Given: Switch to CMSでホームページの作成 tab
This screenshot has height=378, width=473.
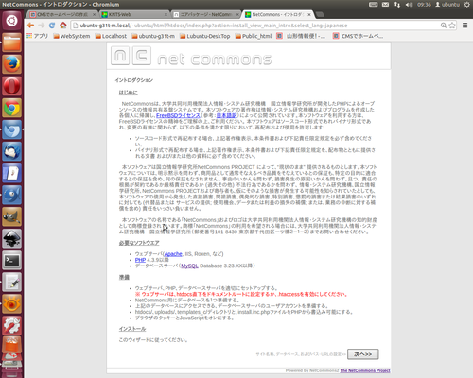Looking at the screenshot, I should pyautogui.click(x=62, y=14).
